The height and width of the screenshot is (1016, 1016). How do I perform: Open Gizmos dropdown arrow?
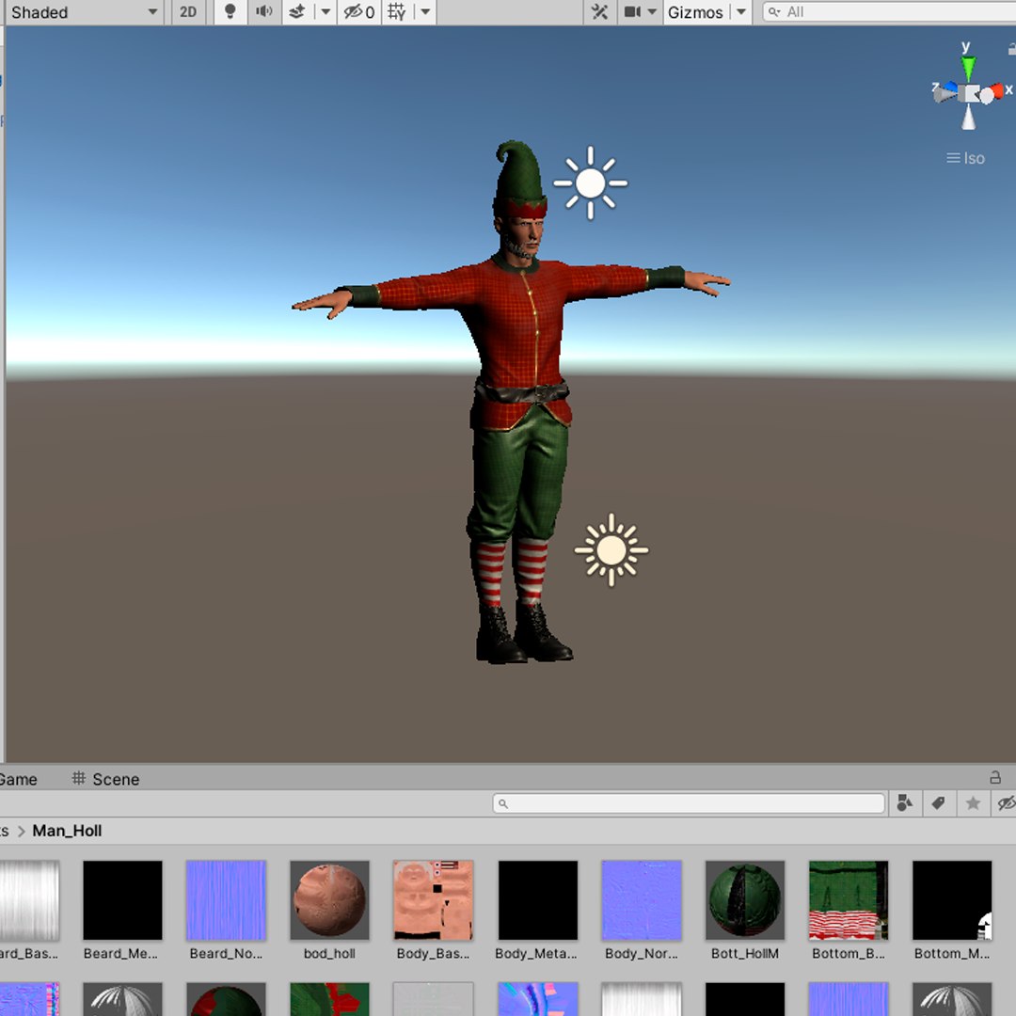point(740,12)
